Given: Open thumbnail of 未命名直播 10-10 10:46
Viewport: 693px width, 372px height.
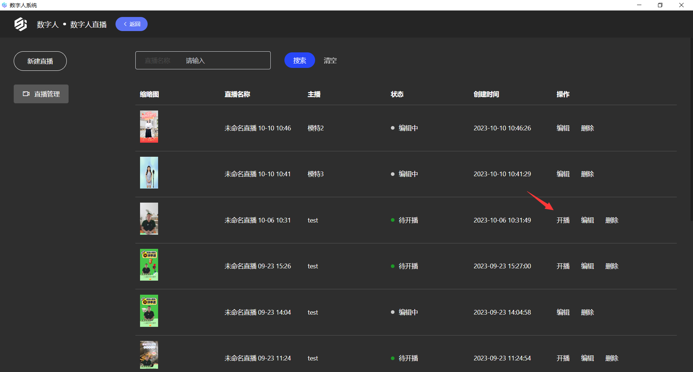Looking at the screenshot, I should [x=149, y=127].
